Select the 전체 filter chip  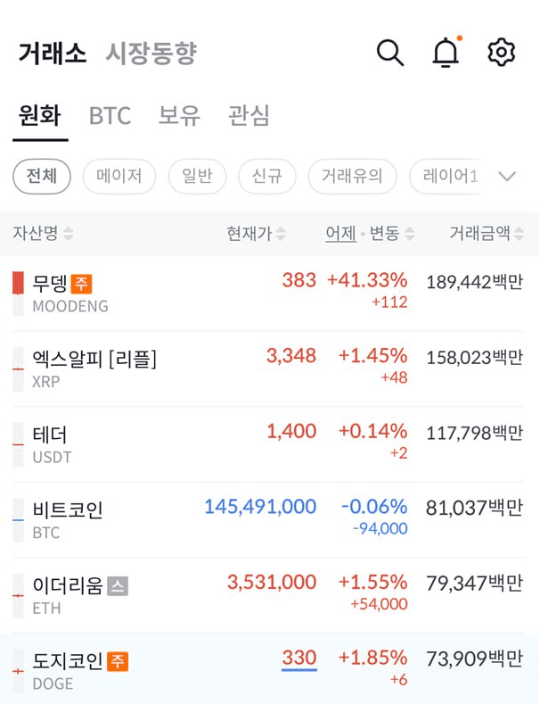[42, 176]
